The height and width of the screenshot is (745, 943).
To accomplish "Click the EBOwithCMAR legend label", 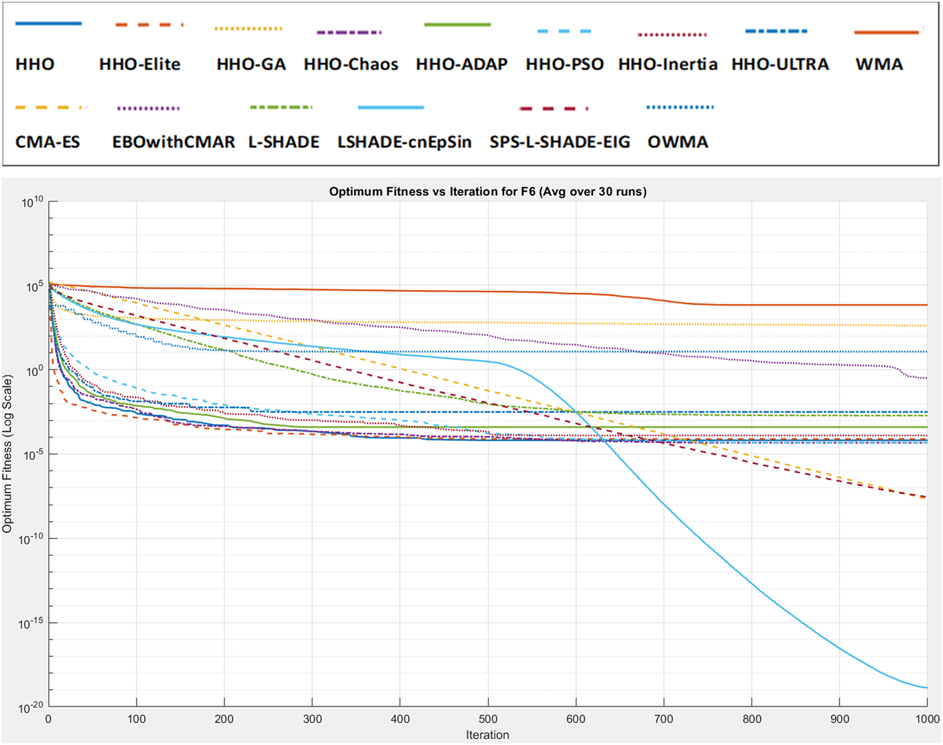I will (x=173, y=142).
